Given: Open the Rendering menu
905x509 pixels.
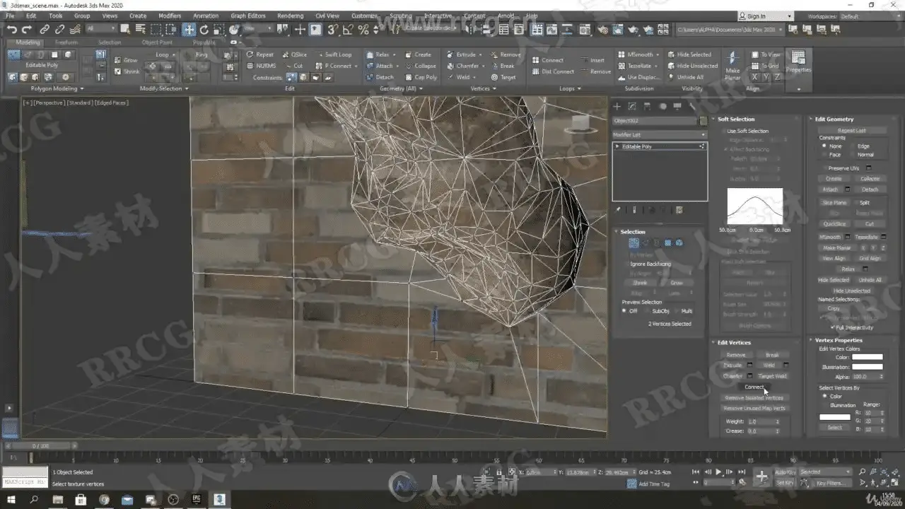Looking at the screenshot, I should coord(290,16).
